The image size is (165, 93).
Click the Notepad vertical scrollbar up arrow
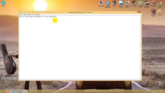click(x=140, y=16)
